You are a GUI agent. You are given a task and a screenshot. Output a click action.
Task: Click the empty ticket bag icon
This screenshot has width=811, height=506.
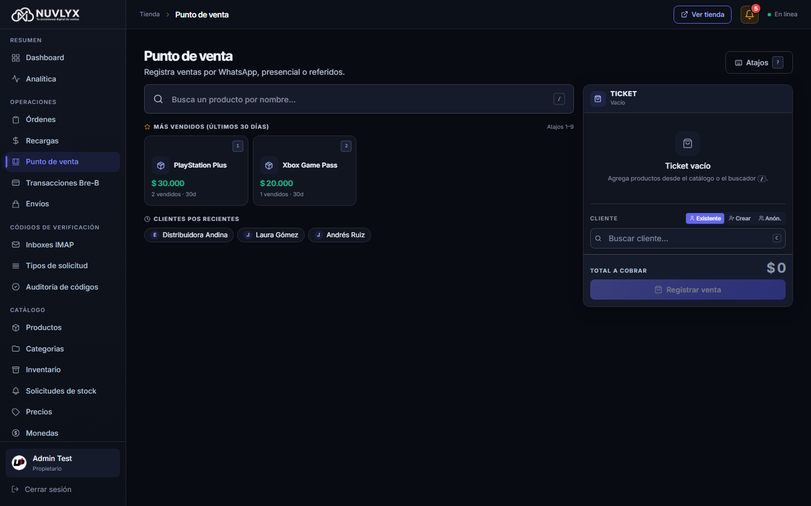pos(688,143)
